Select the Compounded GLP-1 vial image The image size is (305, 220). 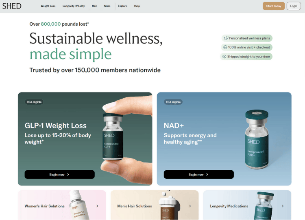point(113,137)
